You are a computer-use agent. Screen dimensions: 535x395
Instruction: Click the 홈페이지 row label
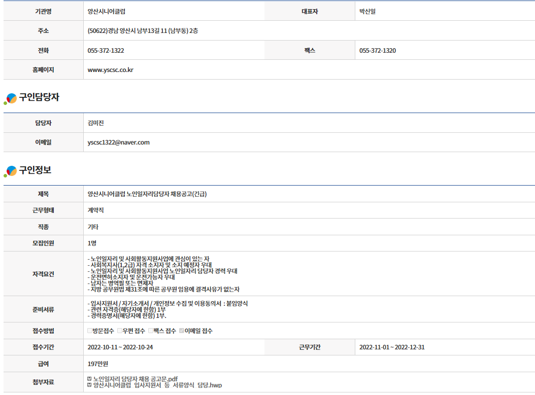pos(43,70)
